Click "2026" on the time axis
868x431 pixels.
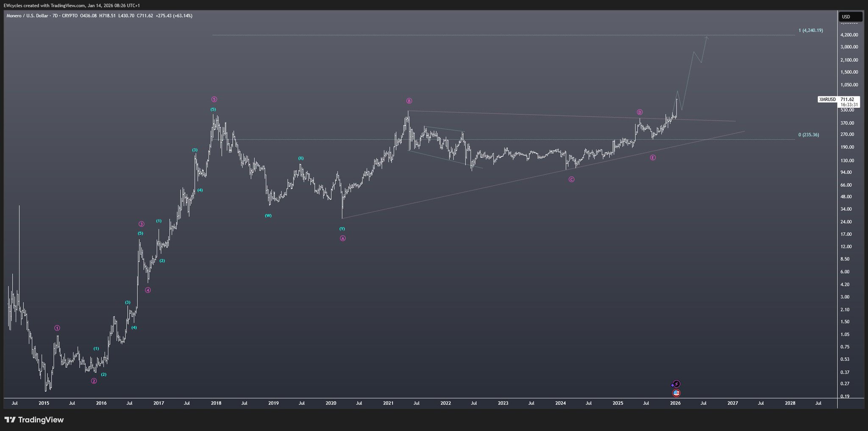click(675, 403)
